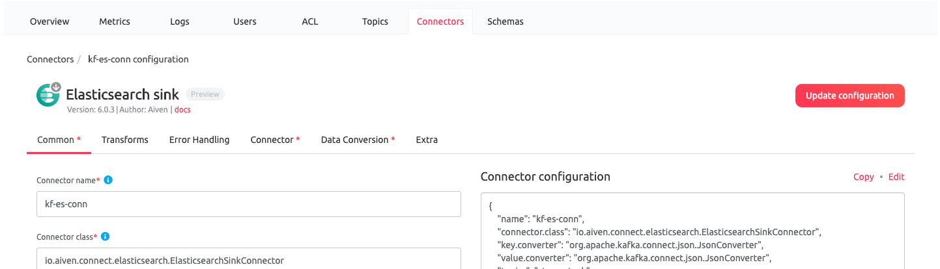Click the "key.converter" line in the JSON

[x=629, y=245]
